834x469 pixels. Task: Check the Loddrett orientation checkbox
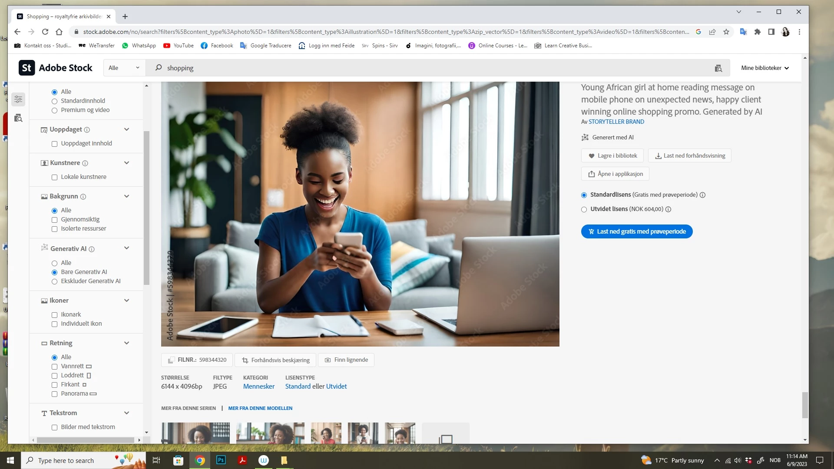pos(55,376)
